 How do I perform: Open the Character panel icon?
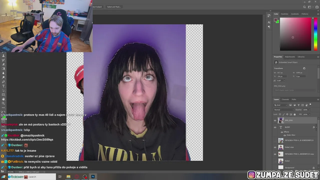(x=269, y=22)
